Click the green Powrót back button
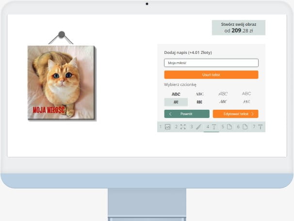This screenshot has height=221, width=294. [187, 114]
